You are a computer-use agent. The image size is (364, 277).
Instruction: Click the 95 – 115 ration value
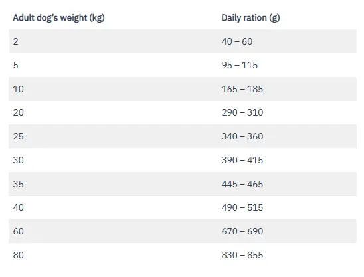point(240,65)
